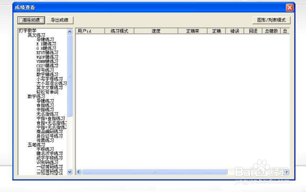Select root node 打字教学 in tree
Image resolution: width=306 pixels, height=192 pixels.
(28, 31)
